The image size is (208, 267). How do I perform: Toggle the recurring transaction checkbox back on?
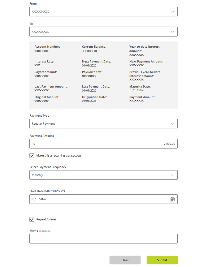[x=32, y=155]
